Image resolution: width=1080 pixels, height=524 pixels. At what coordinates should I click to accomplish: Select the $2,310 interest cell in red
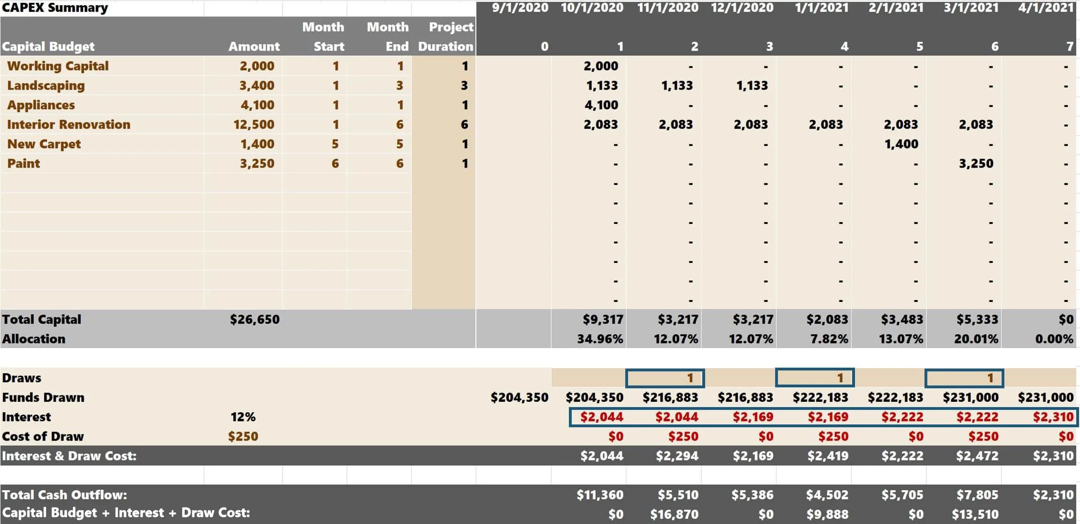coord(1053,417)
